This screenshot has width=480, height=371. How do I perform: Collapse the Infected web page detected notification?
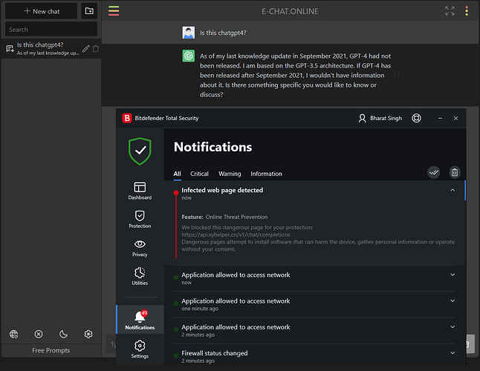point(453,190)
